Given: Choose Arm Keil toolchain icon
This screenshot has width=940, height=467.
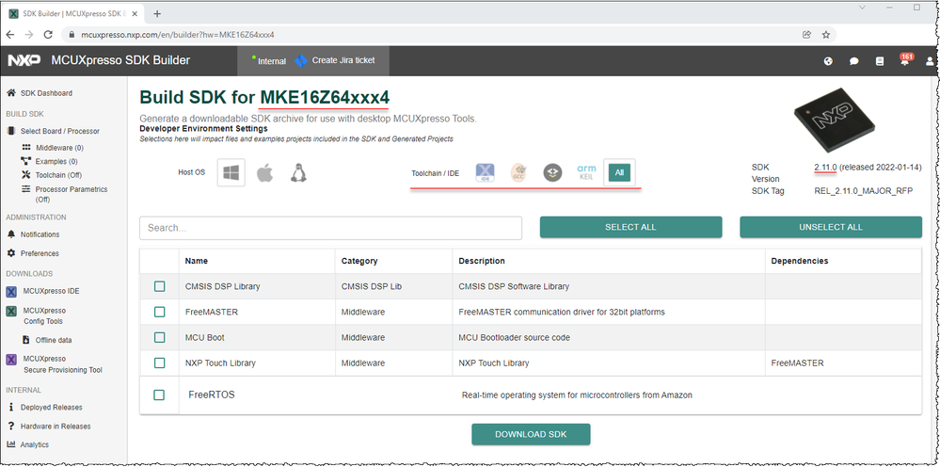Looking at the screenshot, I should (586, 172).
